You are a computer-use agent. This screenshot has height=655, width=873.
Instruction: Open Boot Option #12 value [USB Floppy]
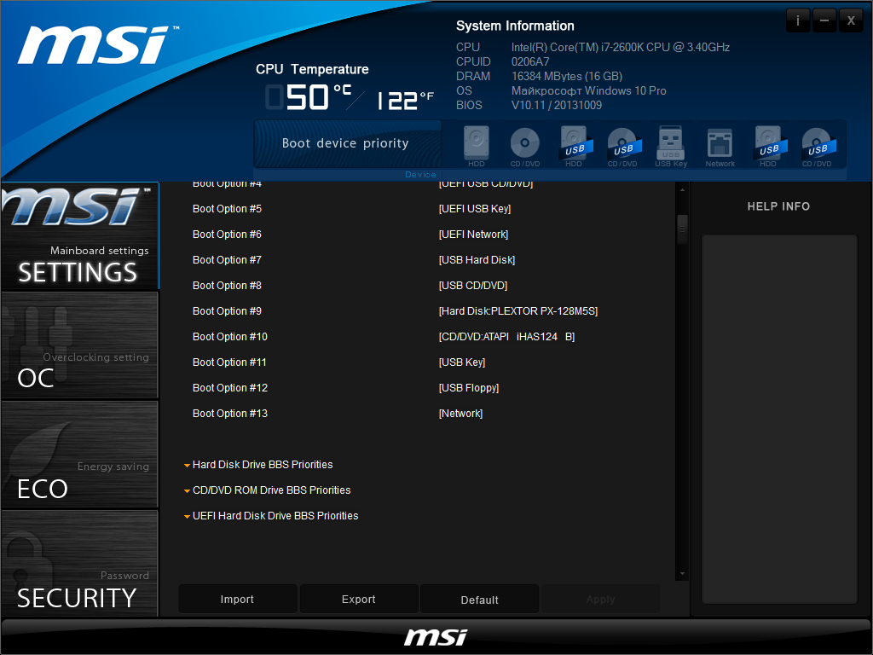coord(469,388)
